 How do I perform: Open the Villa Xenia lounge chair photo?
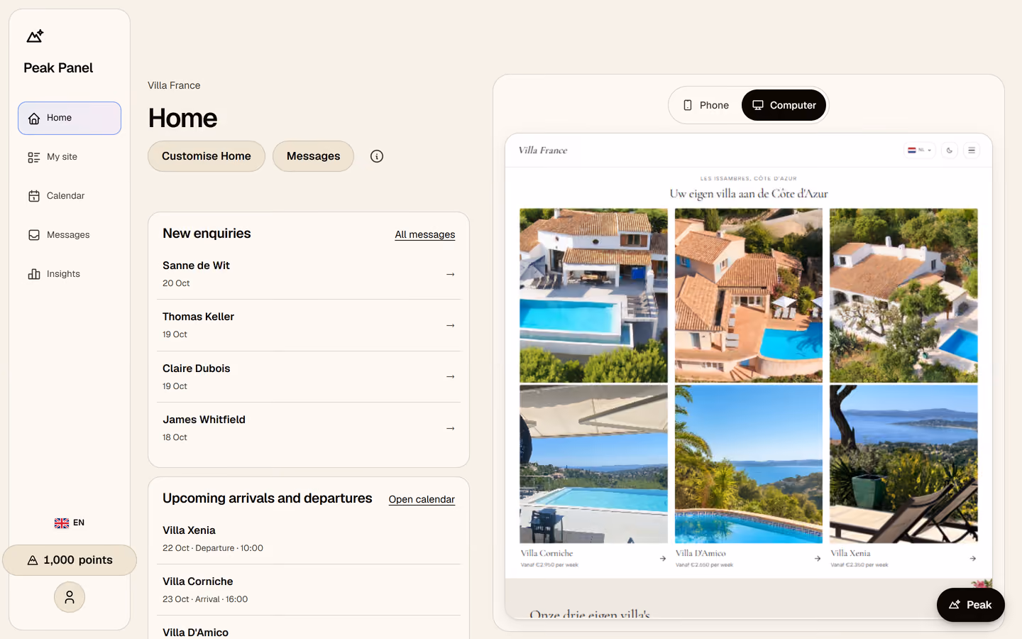pyautogui.click(x=903, y=464)
